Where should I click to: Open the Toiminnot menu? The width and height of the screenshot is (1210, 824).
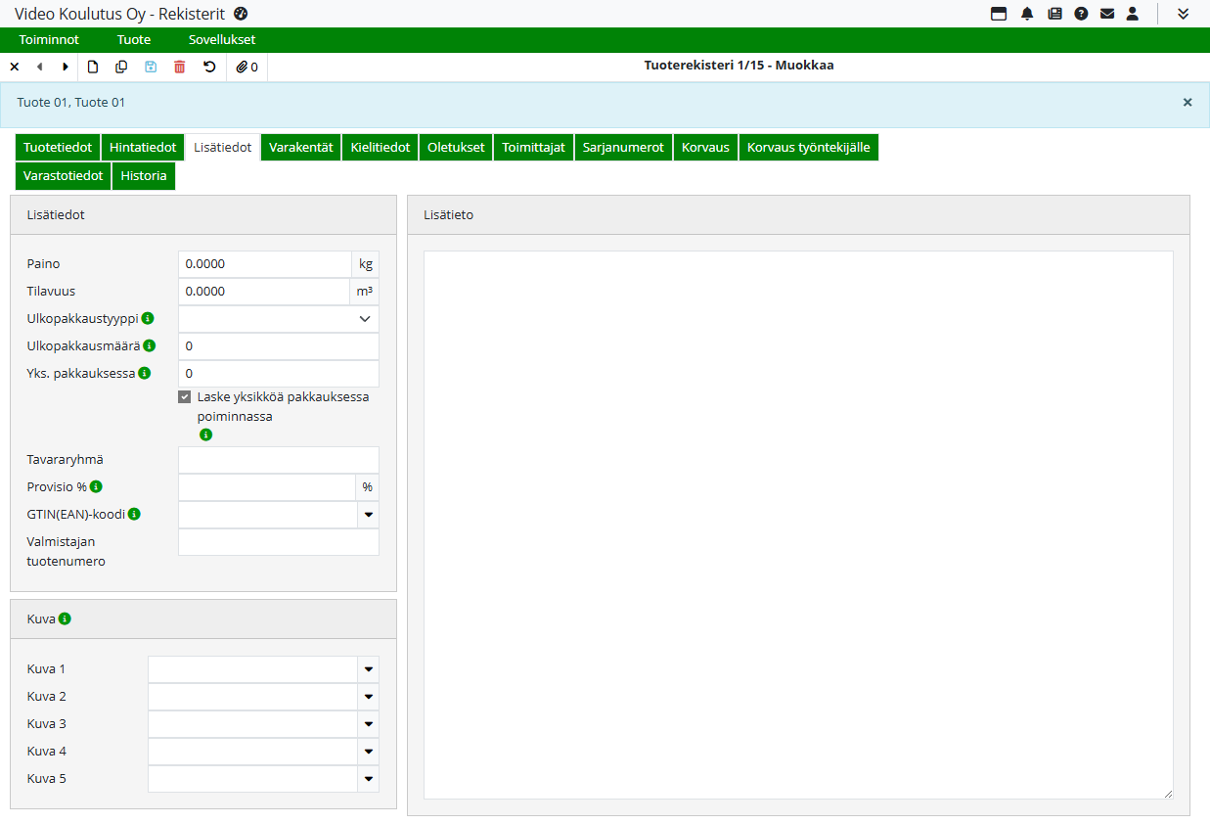click(x=49, y=40)
